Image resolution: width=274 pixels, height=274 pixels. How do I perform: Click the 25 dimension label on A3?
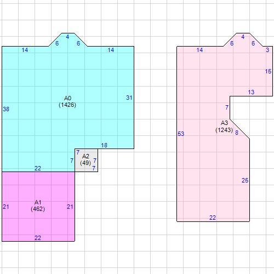coord(245,180)
